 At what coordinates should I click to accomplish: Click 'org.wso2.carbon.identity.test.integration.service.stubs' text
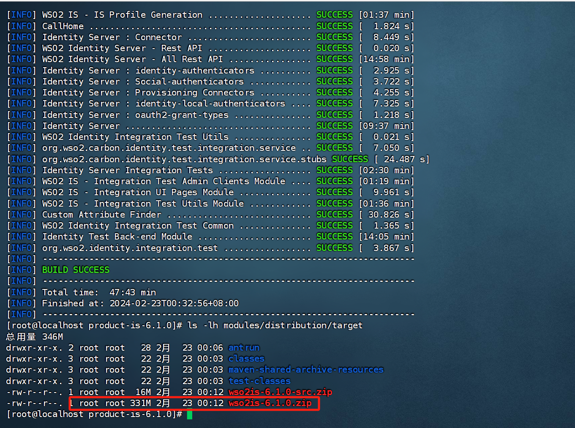pyautogui.click(x=184, y=159)
